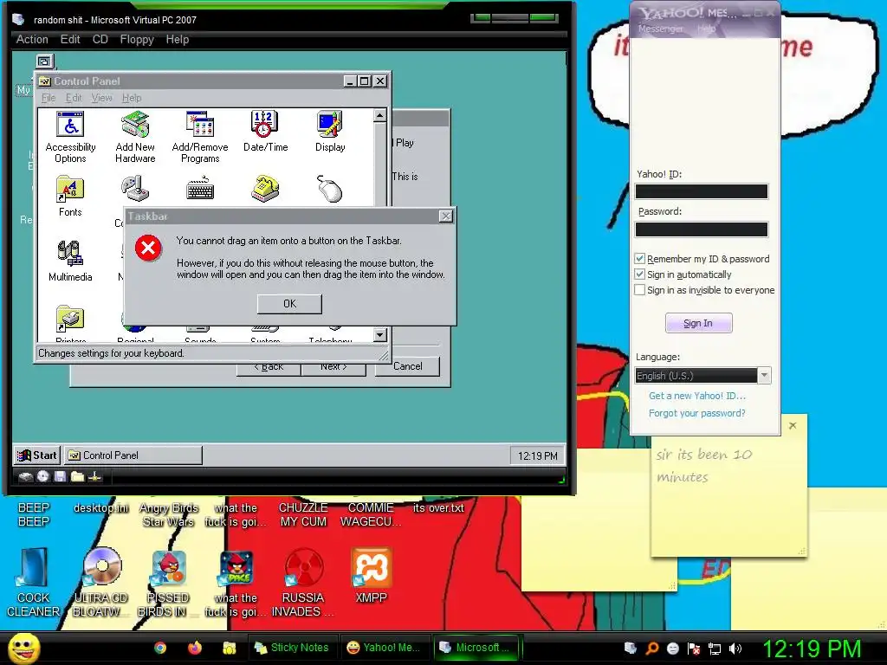Click the network adapter icon in Virtual PC status bar
The width and height of the screenshot is (887, 665).
point(94,477)
